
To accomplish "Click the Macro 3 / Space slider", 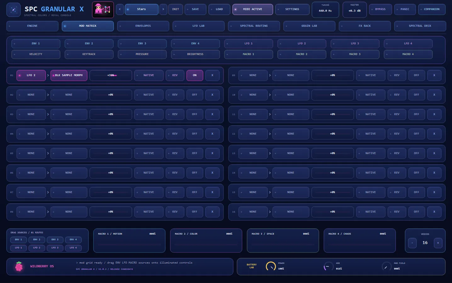I will pyautogui.click(x=283, y=244).
